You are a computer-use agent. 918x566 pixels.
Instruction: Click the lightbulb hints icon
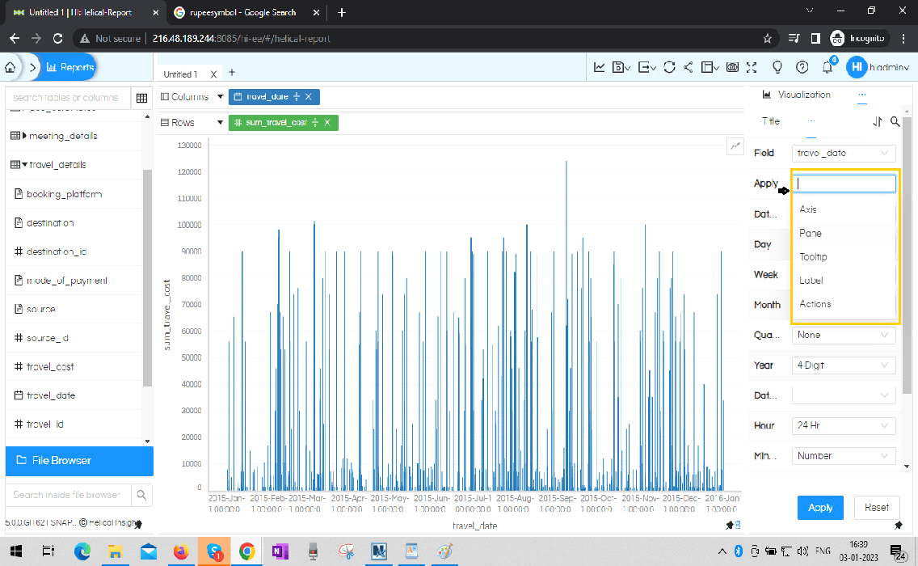(x=777, y=67)
